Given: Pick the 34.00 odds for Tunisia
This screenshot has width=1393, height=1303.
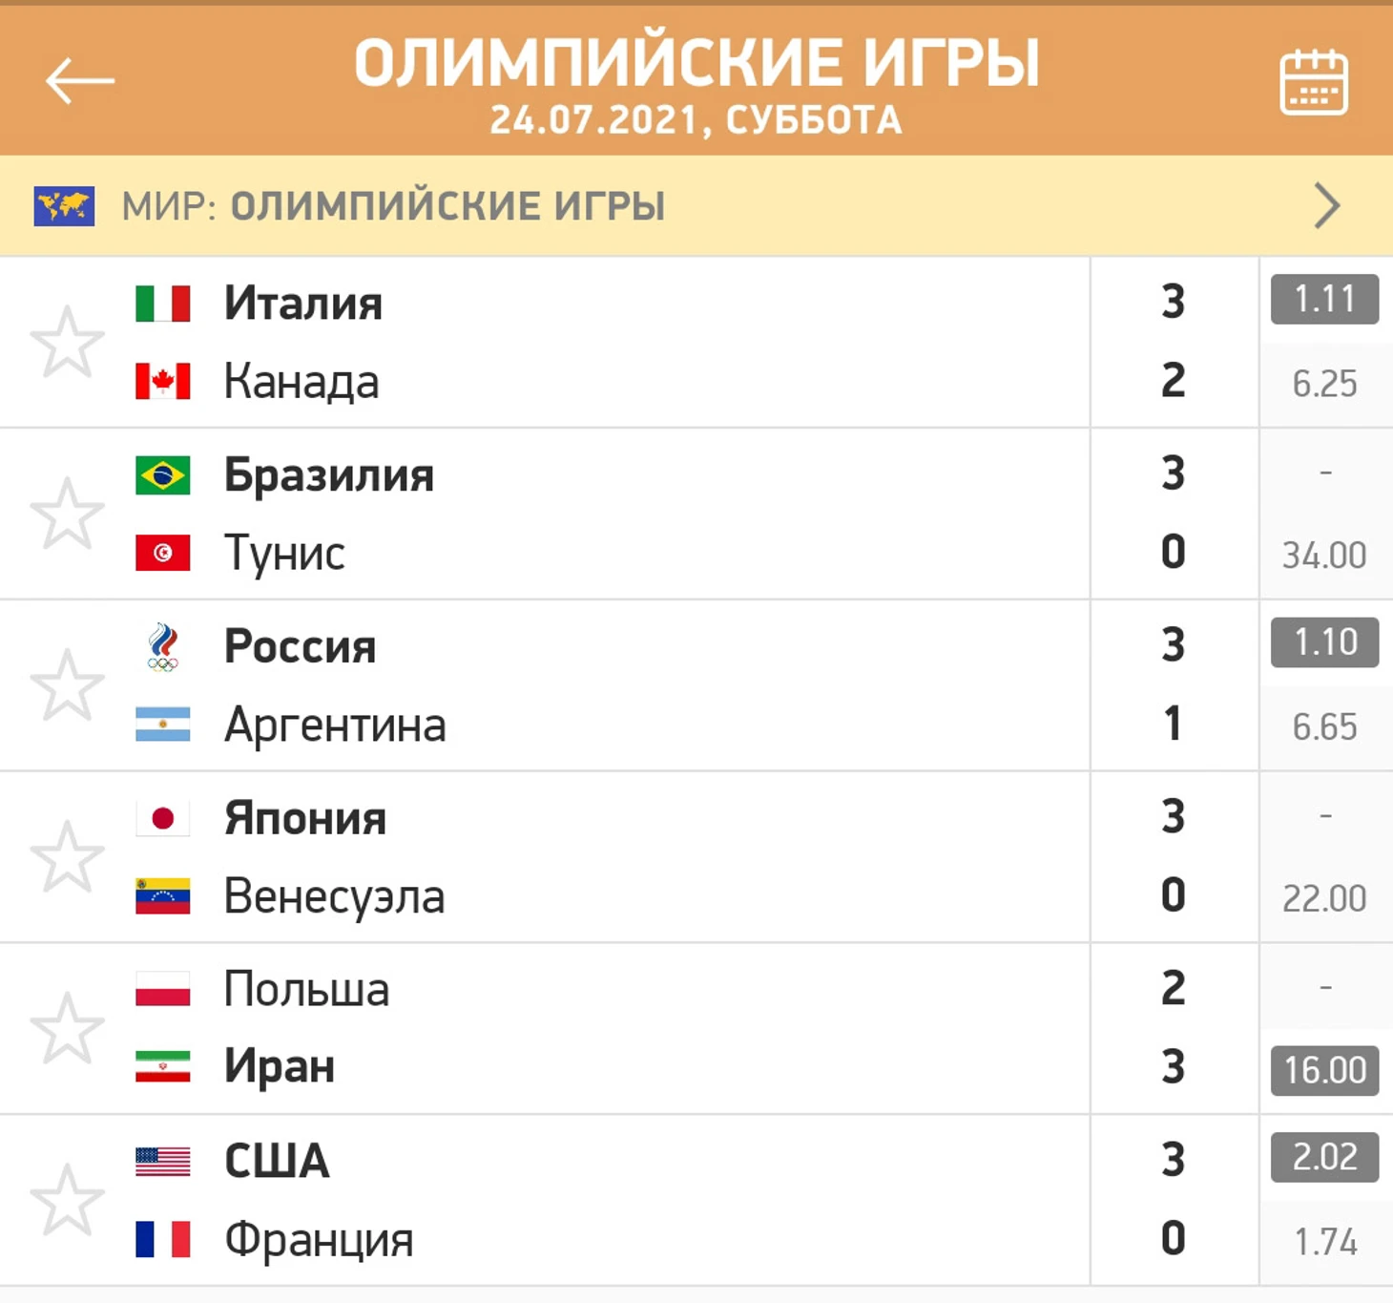Looking at the screenshot, I should 1324,555.
